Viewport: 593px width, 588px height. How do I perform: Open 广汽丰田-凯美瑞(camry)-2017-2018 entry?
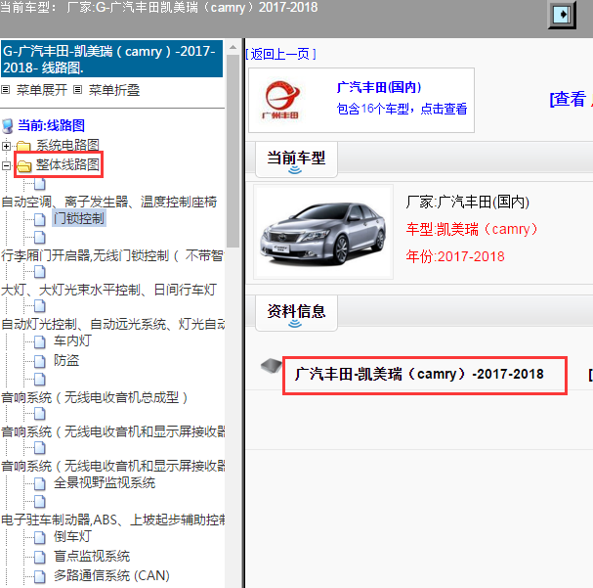tap(419, 374)
